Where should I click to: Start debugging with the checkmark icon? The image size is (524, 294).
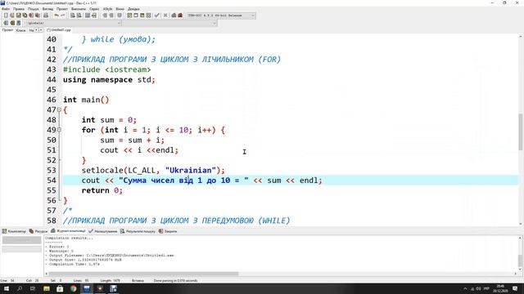tap(156, 16)
